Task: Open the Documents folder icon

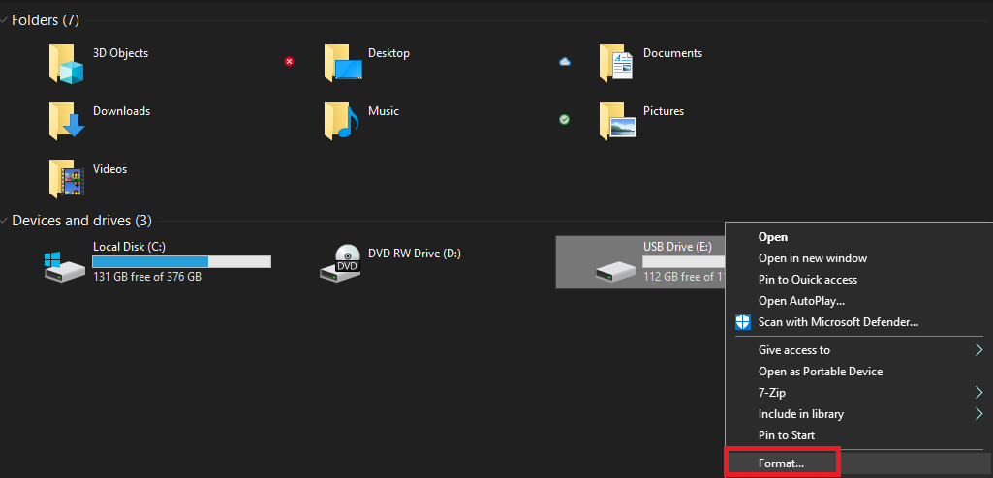Action: click(x=617, y=64)
